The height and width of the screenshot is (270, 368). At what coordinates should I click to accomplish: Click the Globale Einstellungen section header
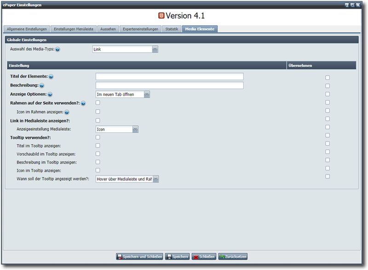(x=182, y=40)
